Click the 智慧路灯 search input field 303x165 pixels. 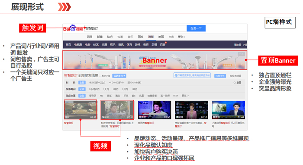(135, 28)
